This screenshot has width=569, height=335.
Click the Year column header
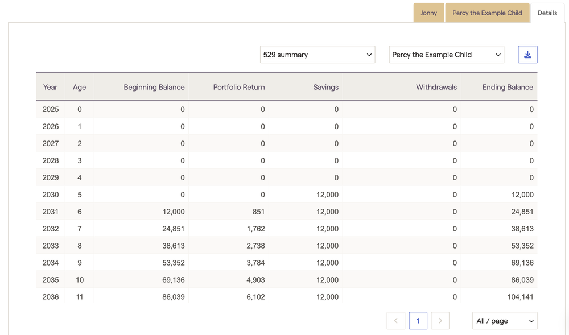[51, 87]
